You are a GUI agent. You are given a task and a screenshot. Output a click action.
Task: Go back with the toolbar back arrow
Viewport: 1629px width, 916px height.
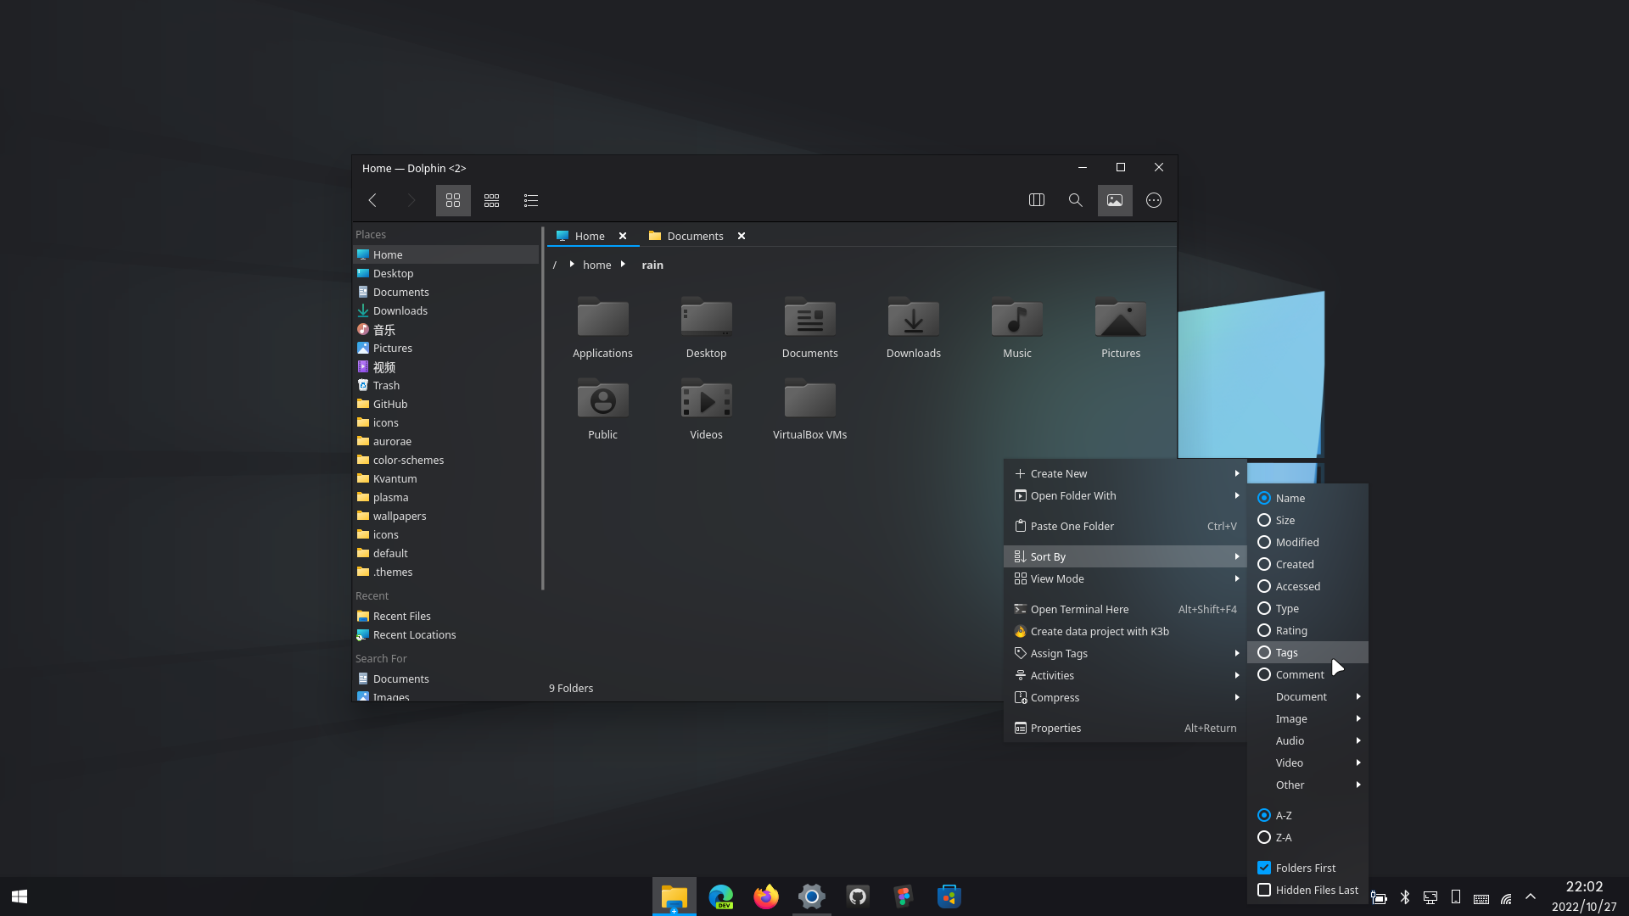tap(372, 200)
